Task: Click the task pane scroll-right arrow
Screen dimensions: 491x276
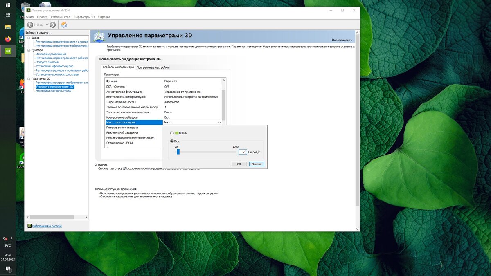Action: [86, 218]
